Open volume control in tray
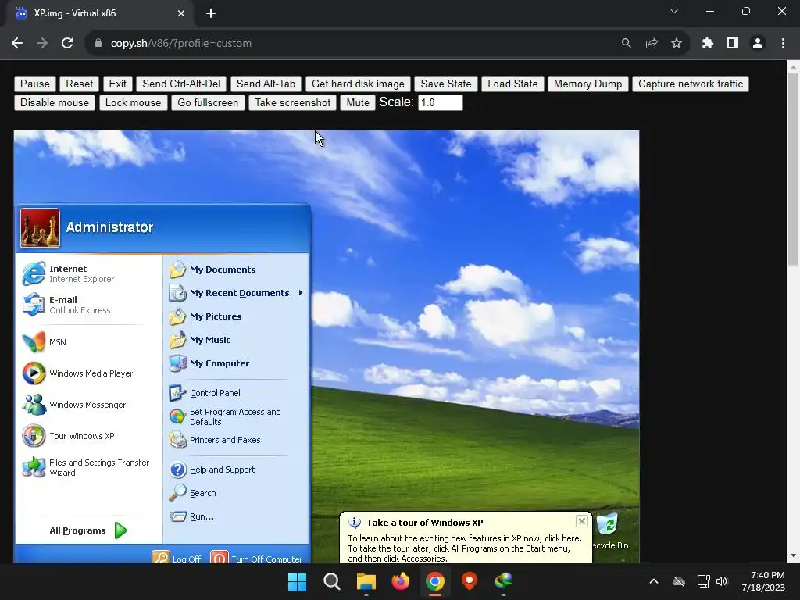This screenshot has width=800, height=600. (x=721, y=581)
